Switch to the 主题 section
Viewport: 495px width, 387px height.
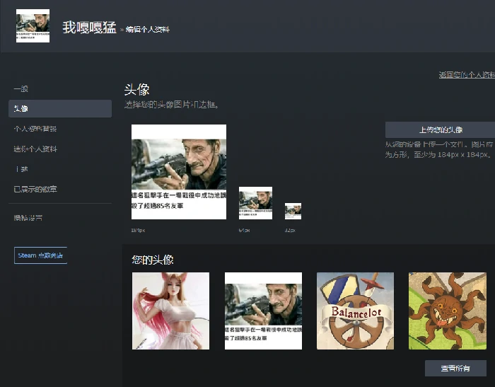pos(21,169)
